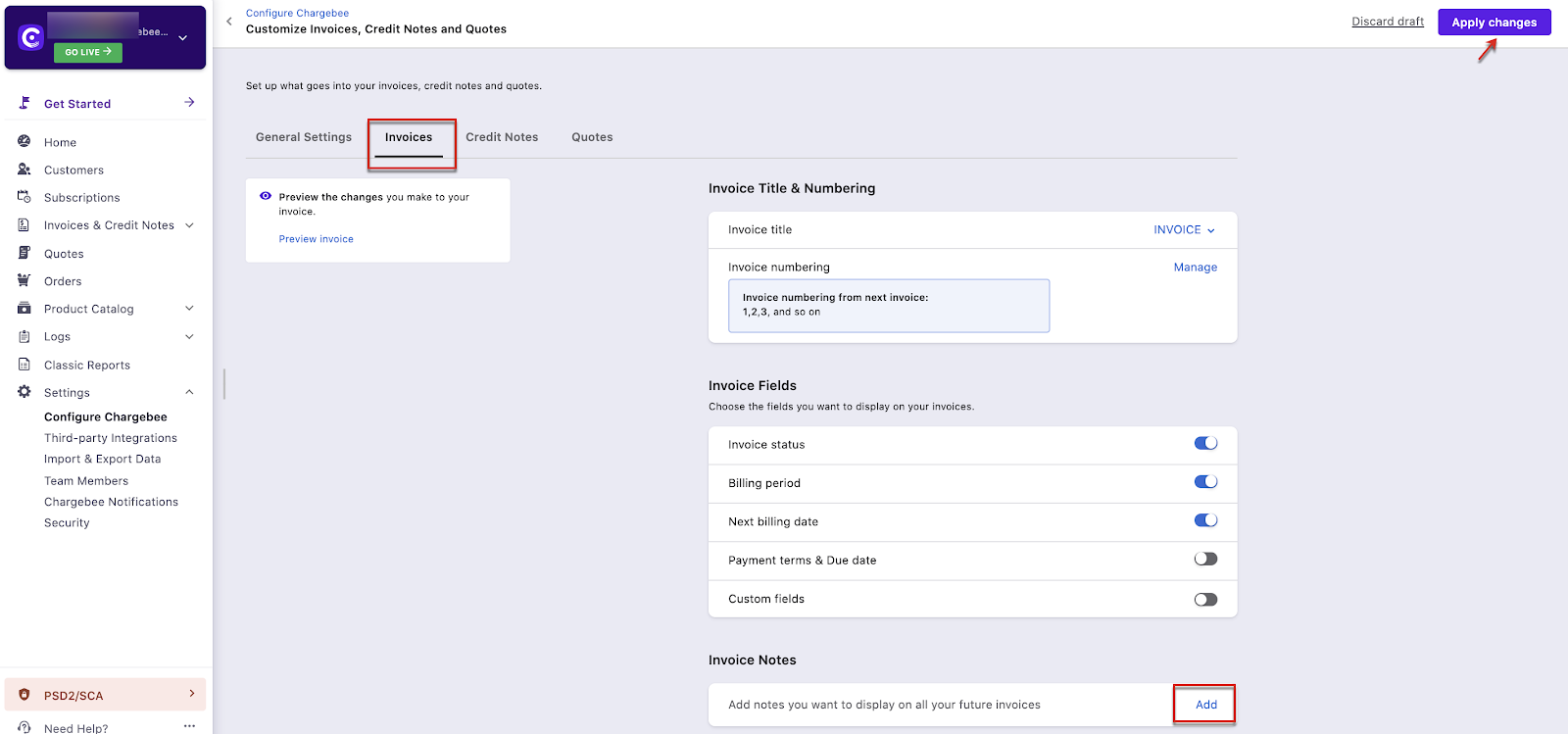Click the Chargebee logo icon

(x=31, y=37)
